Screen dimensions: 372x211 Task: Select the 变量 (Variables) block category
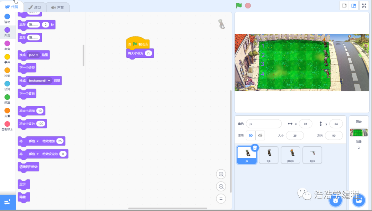pyautogui.click(x=7, y=113)
